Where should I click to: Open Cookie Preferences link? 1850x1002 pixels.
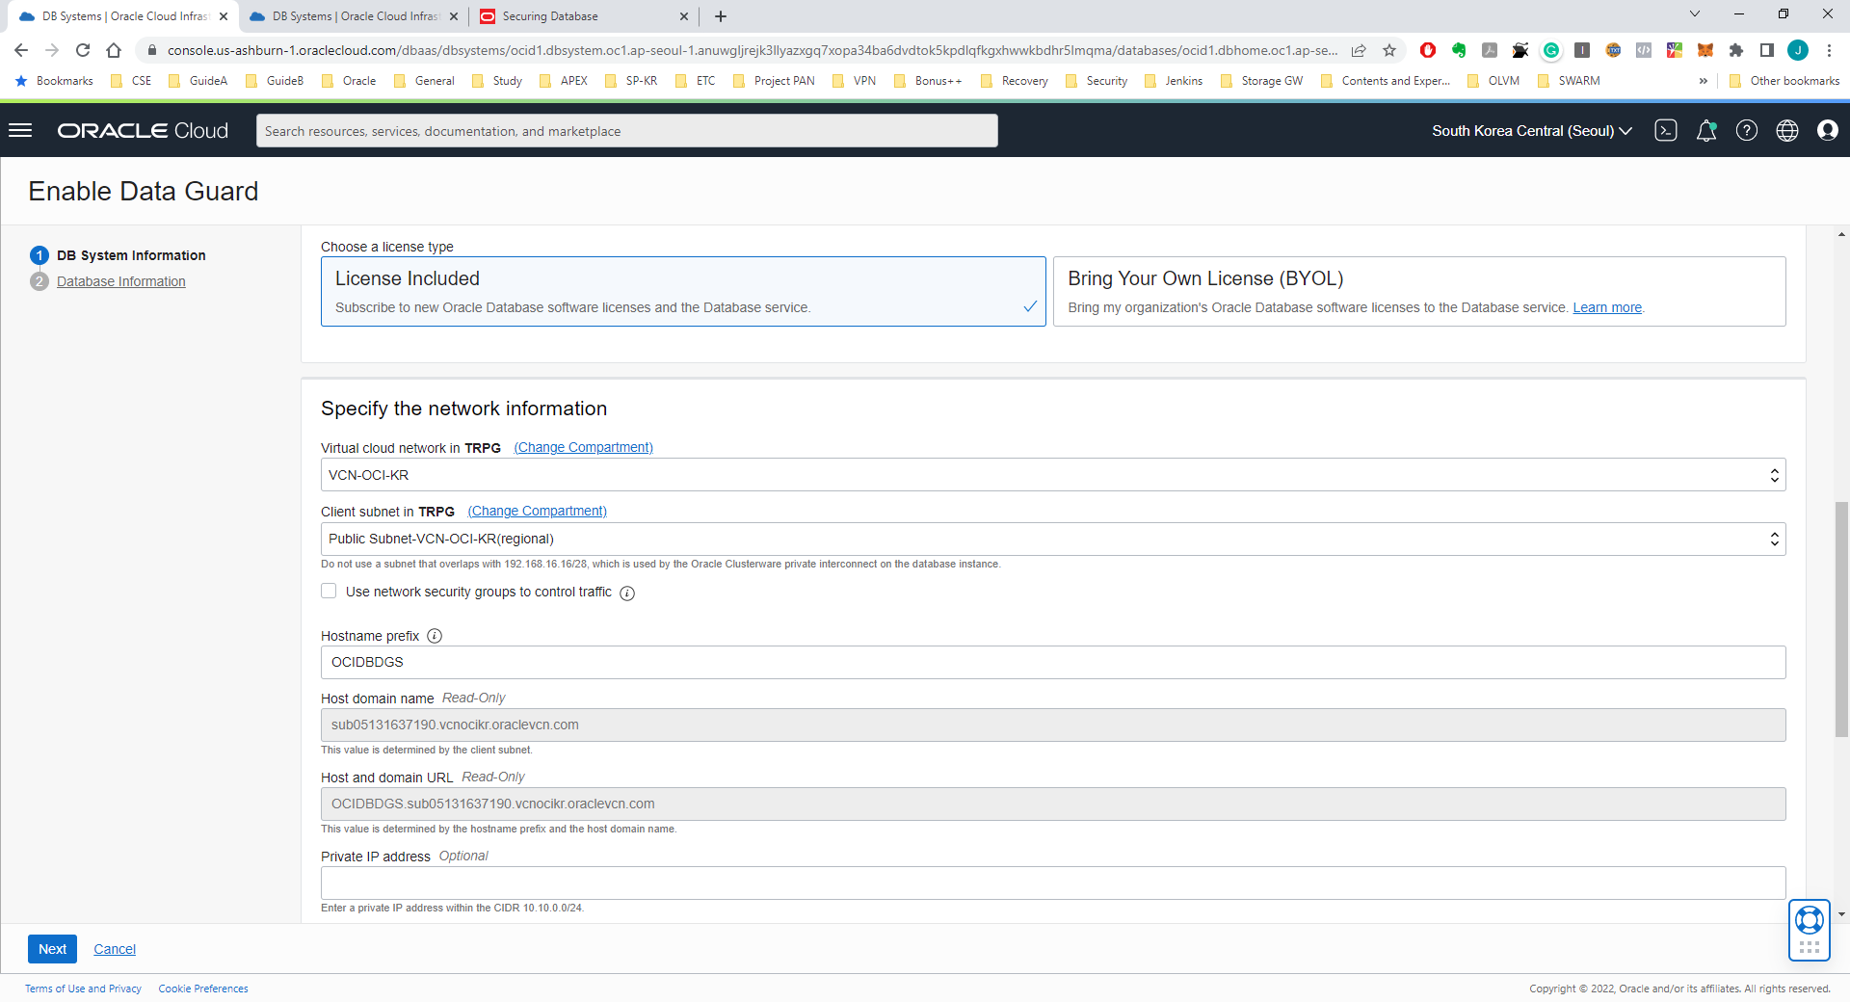click(203, 989)
